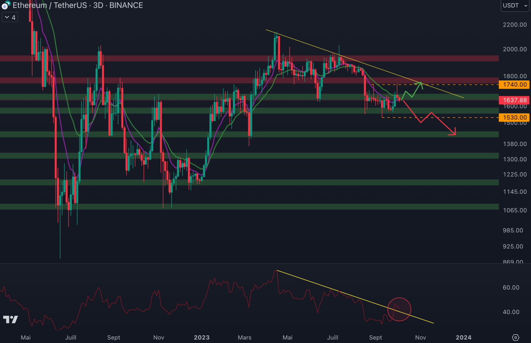
Task: Open chart settings gear icon
Action: tap(516, 337)
